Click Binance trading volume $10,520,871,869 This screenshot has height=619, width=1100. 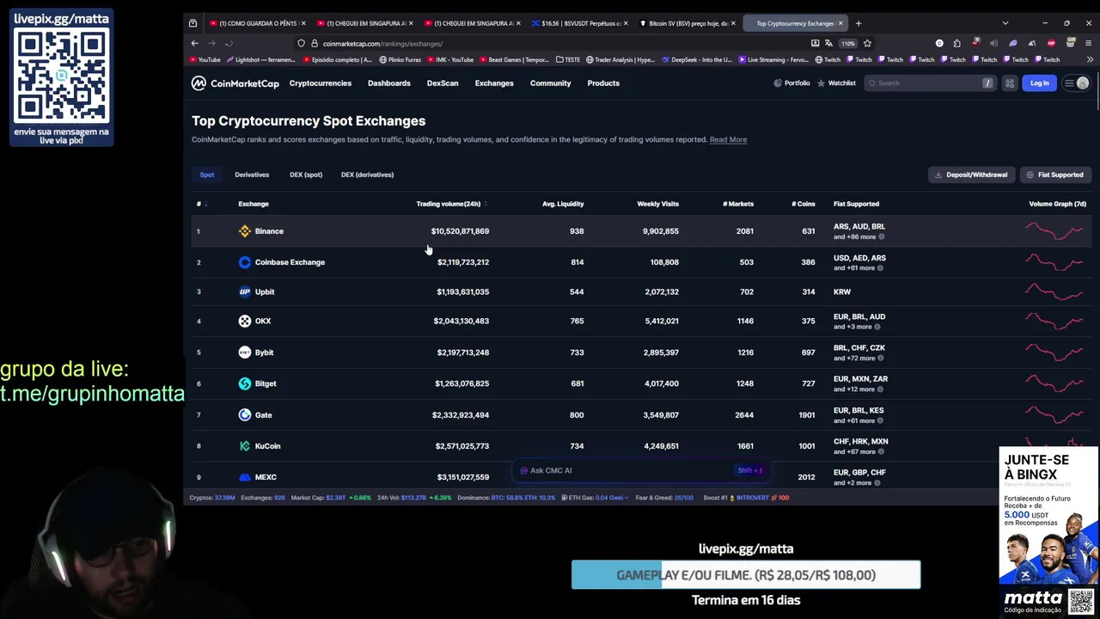tap(460, 231)
